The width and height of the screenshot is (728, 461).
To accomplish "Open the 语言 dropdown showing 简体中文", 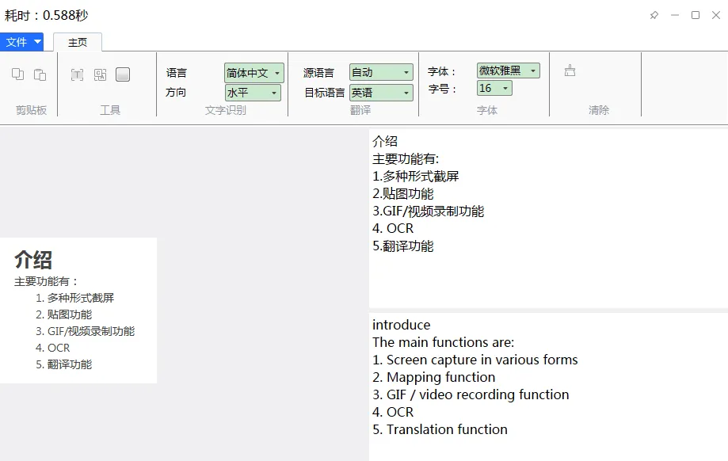I will coord(252,72).
